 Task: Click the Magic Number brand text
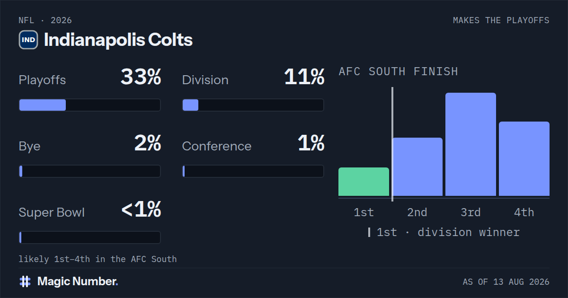[78, 281]
